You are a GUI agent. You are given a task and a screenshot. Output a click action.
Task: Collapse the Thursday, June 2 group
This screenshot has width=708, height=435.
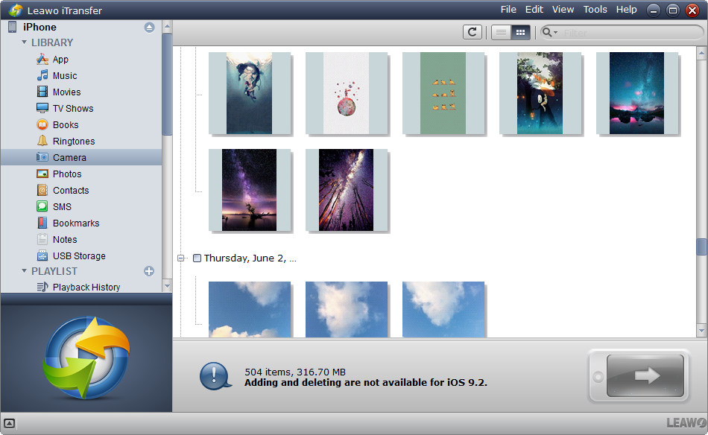click(180, 258)
